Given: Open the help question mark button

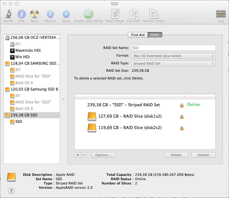Looking at the screenshot, I should pyautogui.click(x=11, y=191).
